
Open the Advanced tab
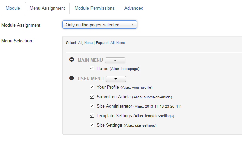[x=134, y=8]
